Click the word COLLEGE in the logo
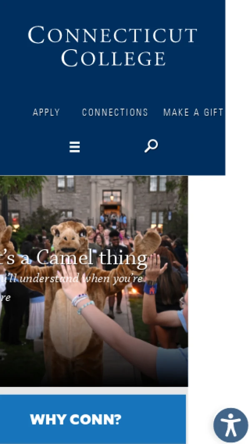The width and height of the screenshot is (250, 444). tap(113, 58)
